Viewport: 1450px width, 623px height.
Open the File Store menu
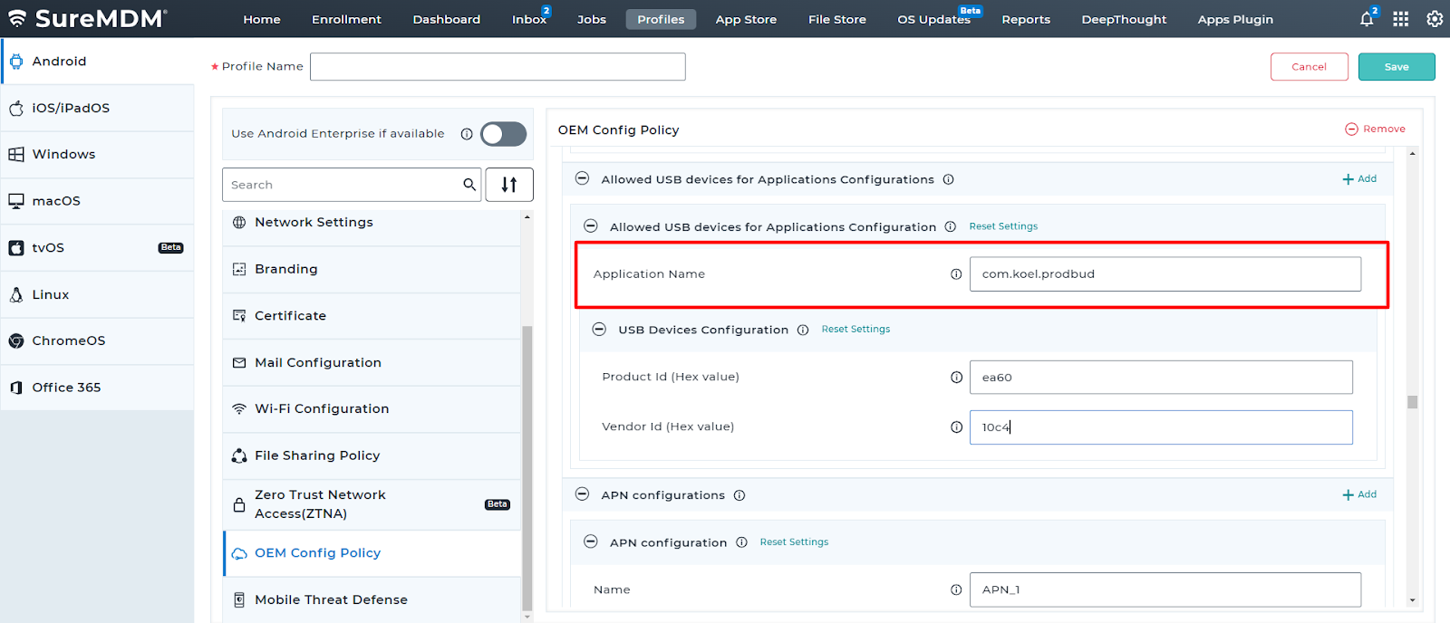click(837, 19)
